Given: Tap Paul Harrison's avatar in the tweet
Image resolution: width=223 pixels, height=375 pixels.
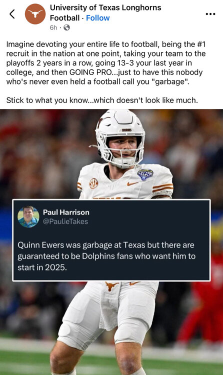Looking at the screenshot, I should click(x=28, y=216).
